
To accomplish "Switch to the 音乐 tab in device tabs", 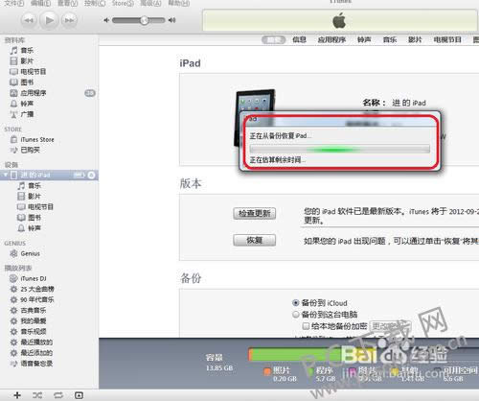I will click(x=390, y=39).
